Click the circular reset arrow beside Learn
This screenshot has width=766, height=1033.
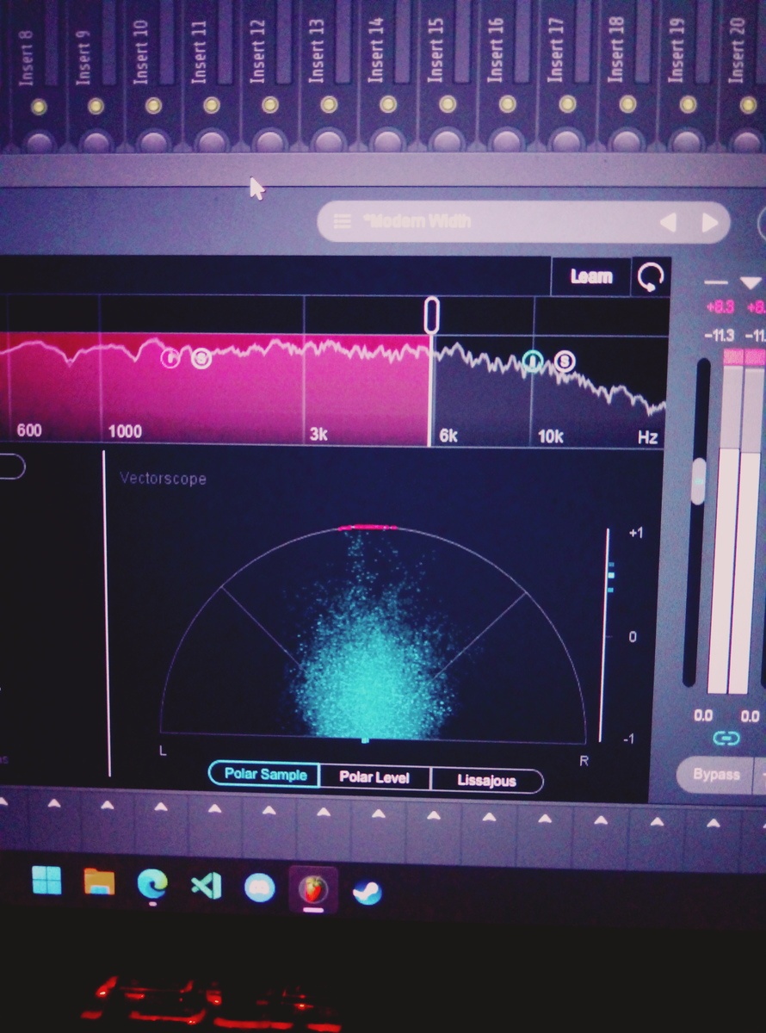click(x=651, y=277)
